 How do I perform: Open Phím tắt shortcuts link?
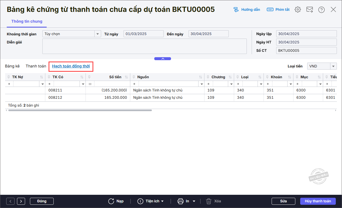[x=278, y=10]
